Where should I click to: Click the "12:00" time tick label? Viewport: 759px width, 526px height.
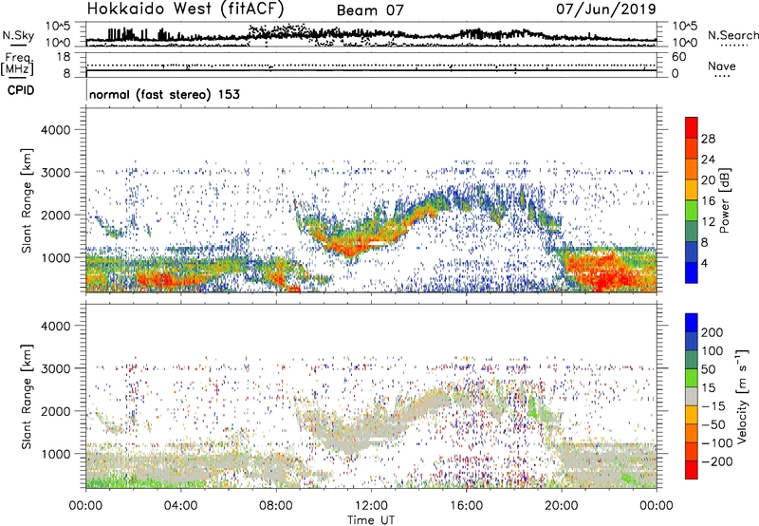(371, 506)
